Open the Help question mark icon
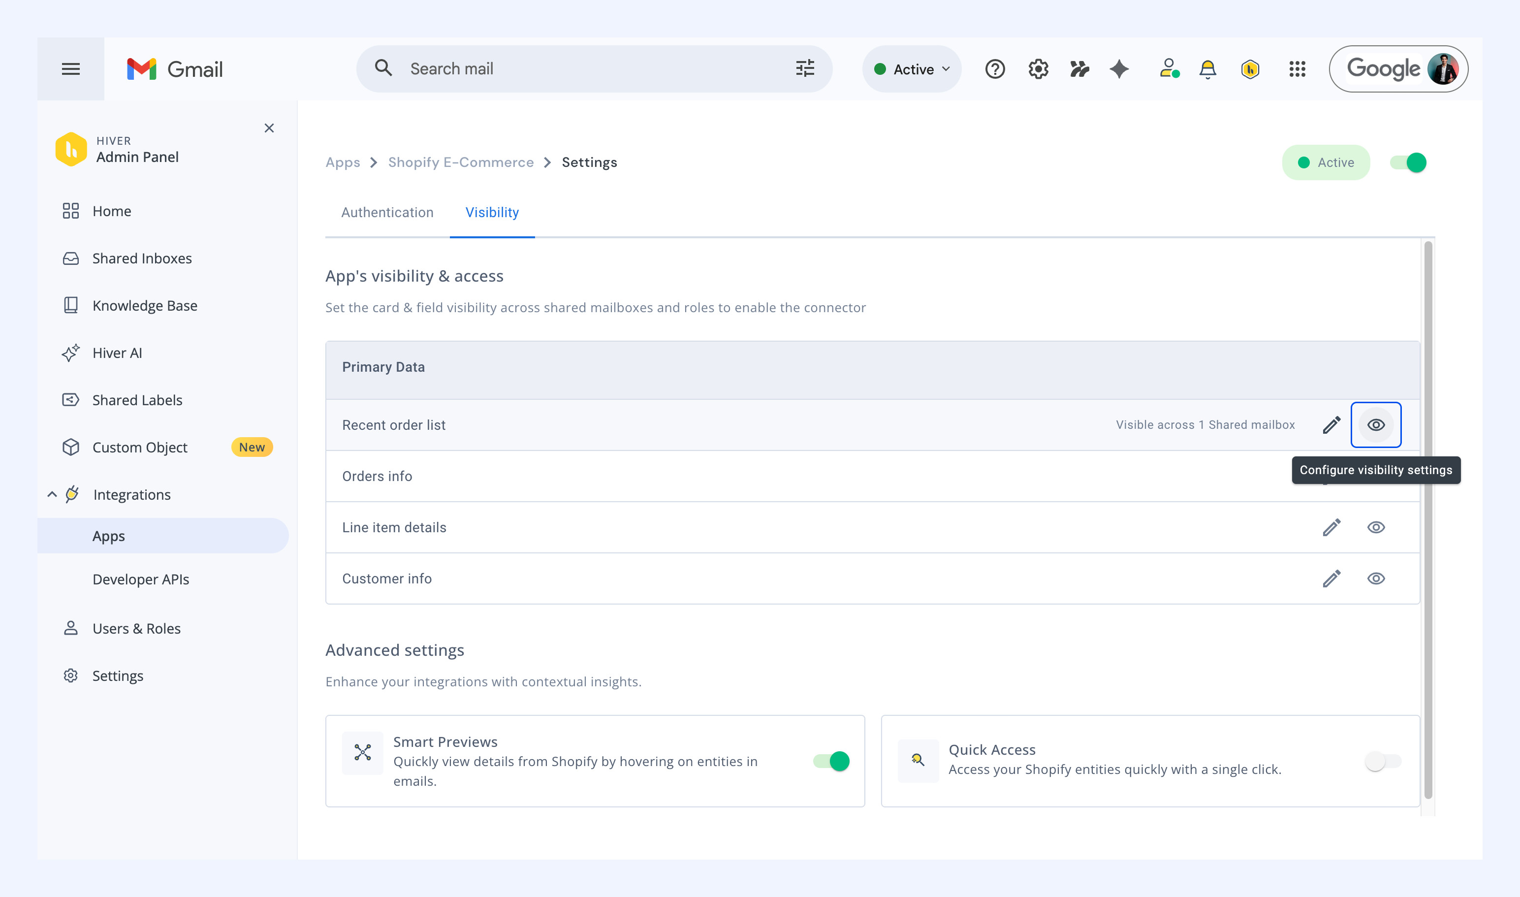The width and height of the screenshot is (1520, 897). pos(995,69)
